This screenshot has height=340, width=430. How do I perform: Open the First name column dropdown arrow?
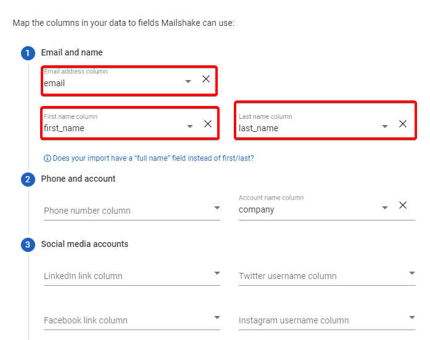[190, 126]
